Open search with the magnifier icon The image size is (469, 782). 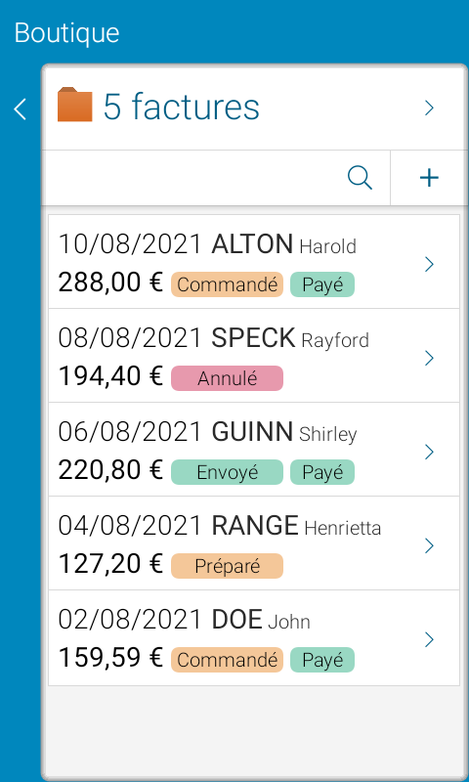(360, 178)
